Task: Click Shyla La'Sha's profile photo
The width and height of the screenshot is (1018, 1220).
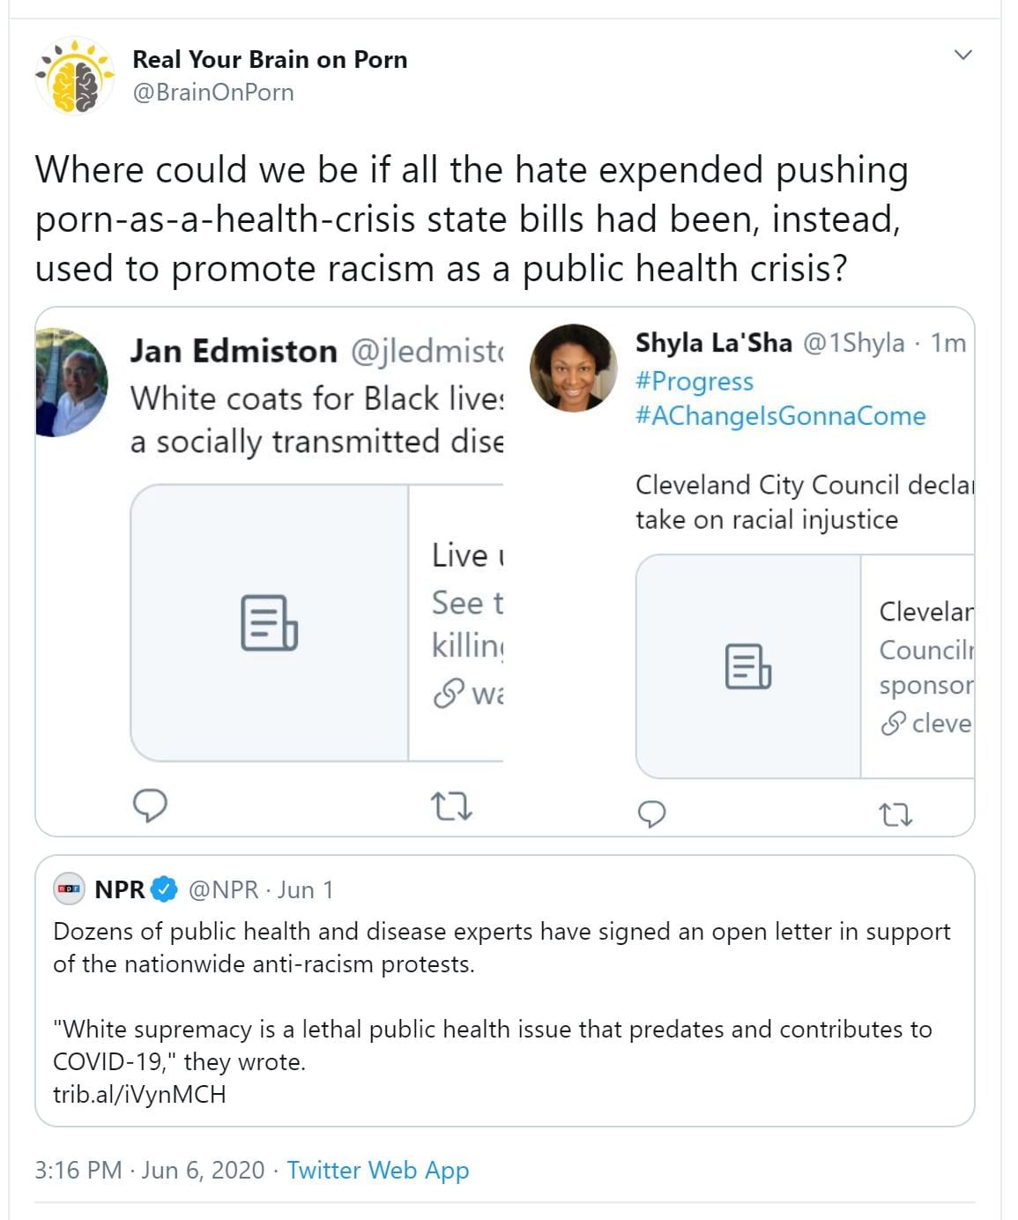Action: pos(574,368)
